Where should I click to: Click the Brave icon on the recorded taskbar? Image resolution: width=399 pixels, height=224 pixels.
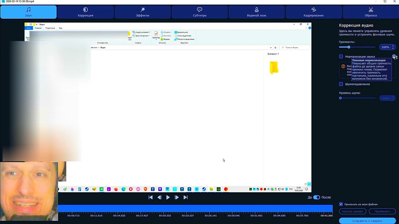pos(145,189)
